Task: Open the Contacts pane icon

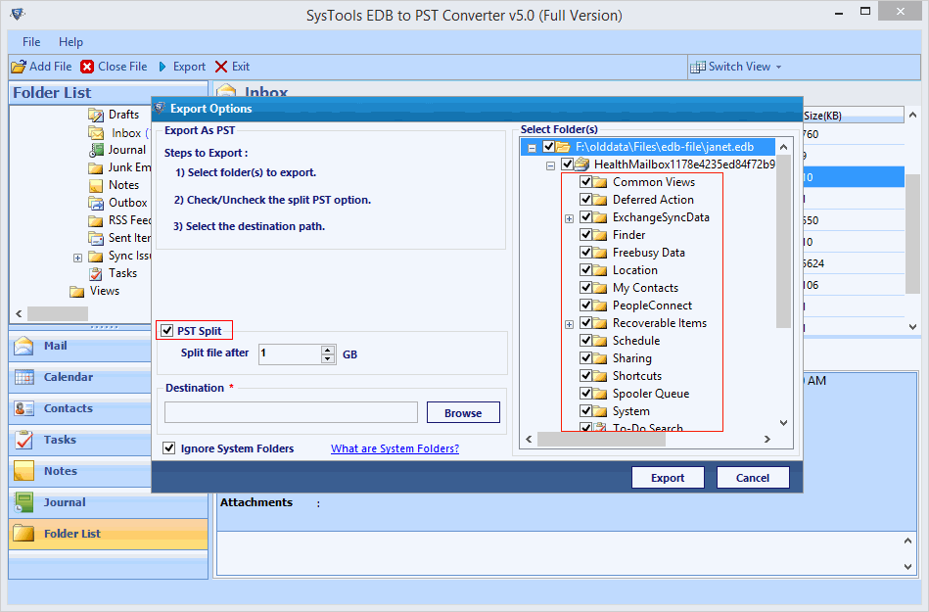Action: coord(23,408)
